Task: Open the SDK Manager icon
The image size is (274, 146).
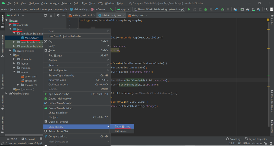Action: [x=259, y=9]
